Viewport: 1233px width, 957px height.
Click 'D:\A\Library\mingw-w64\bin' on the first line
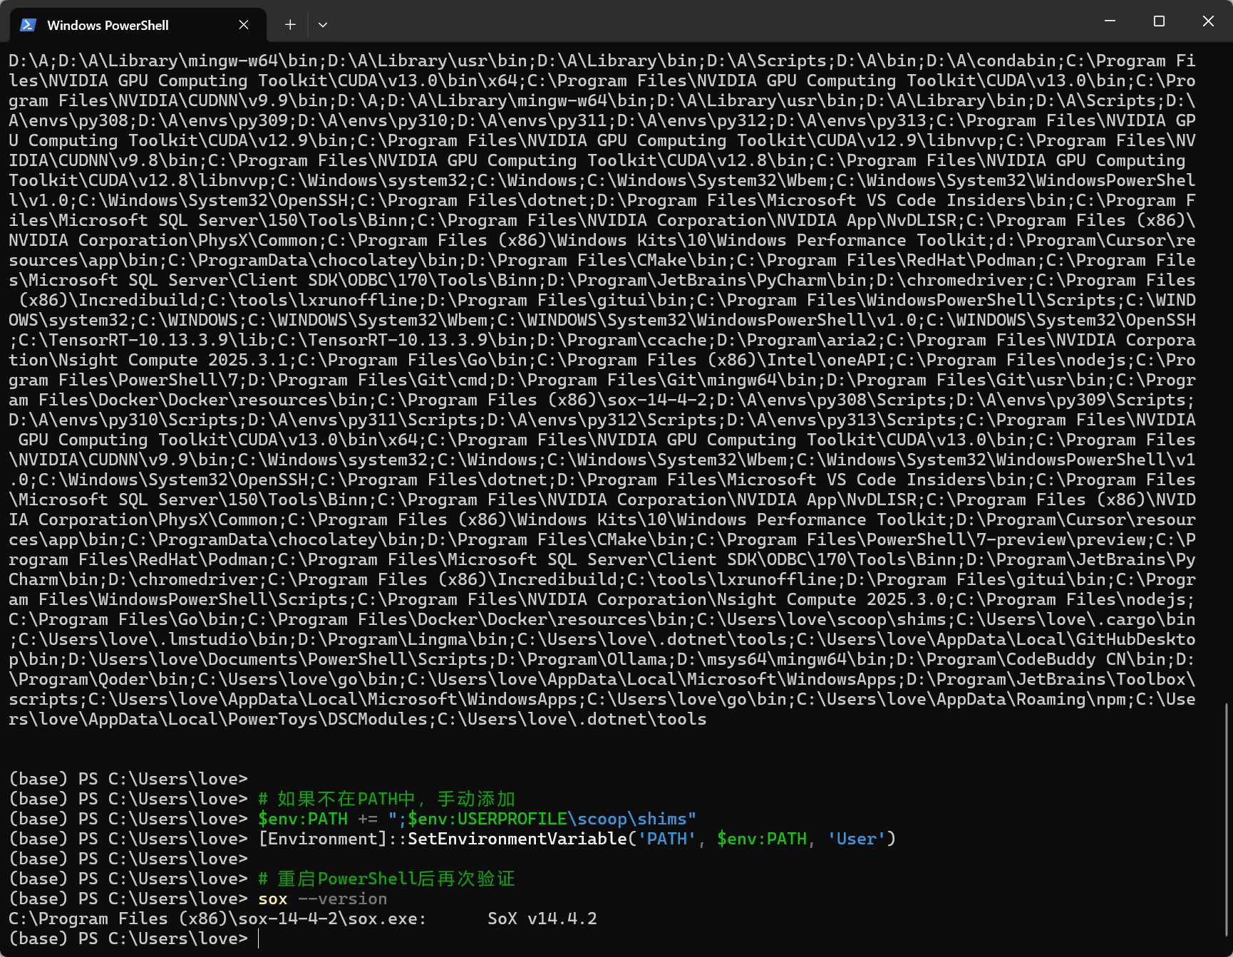187,61
